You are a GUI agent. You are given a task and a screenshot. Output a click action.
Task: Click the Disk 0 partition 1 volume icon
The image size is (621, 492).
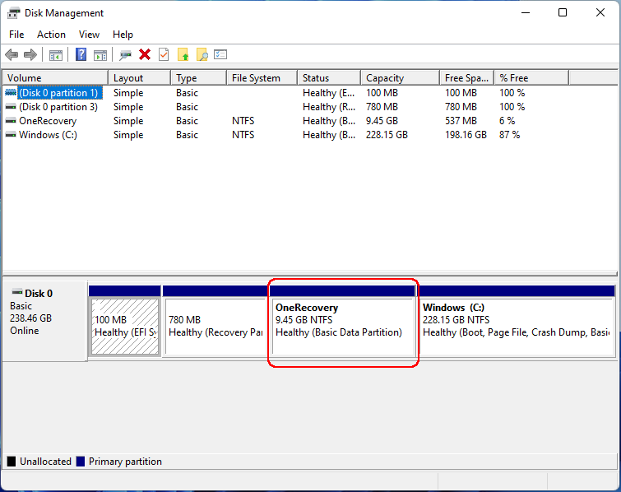[x=11, y=93]
